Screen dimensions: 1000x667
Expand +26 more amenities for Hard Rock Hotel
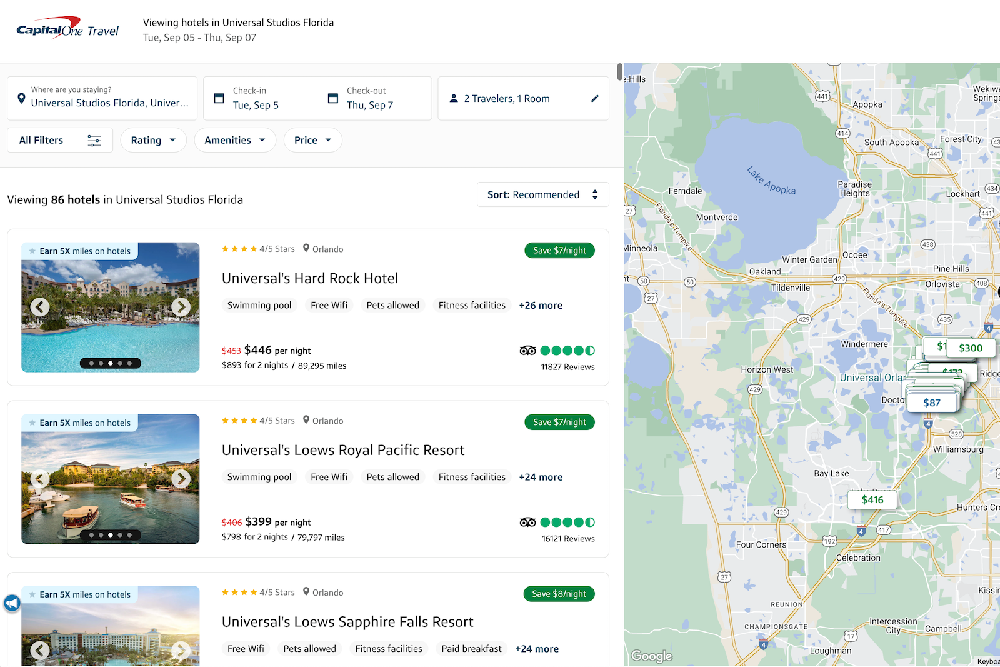click(540, 305)
